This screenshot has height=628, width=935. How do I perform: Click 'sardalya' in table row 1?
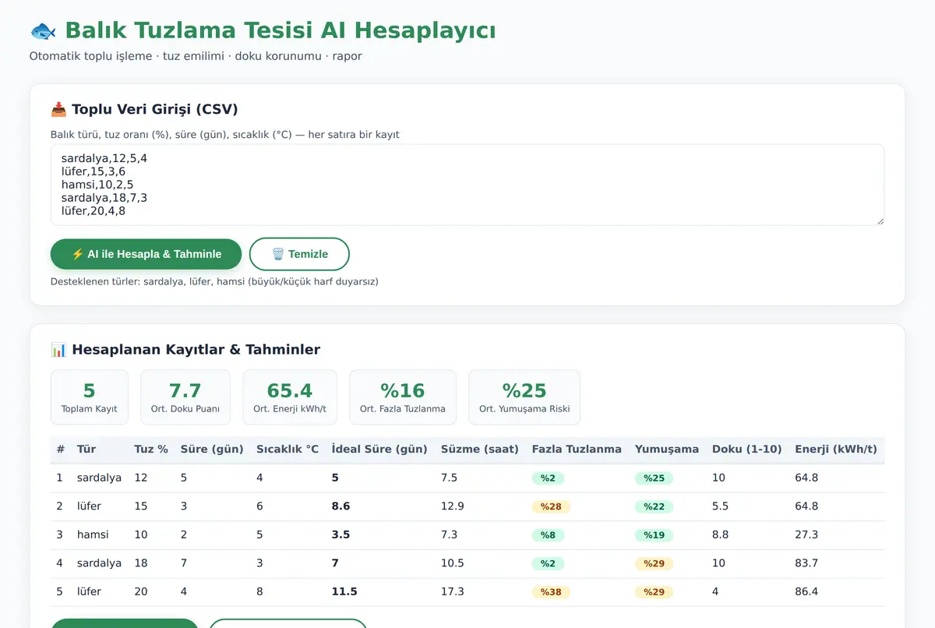(99, 478)
